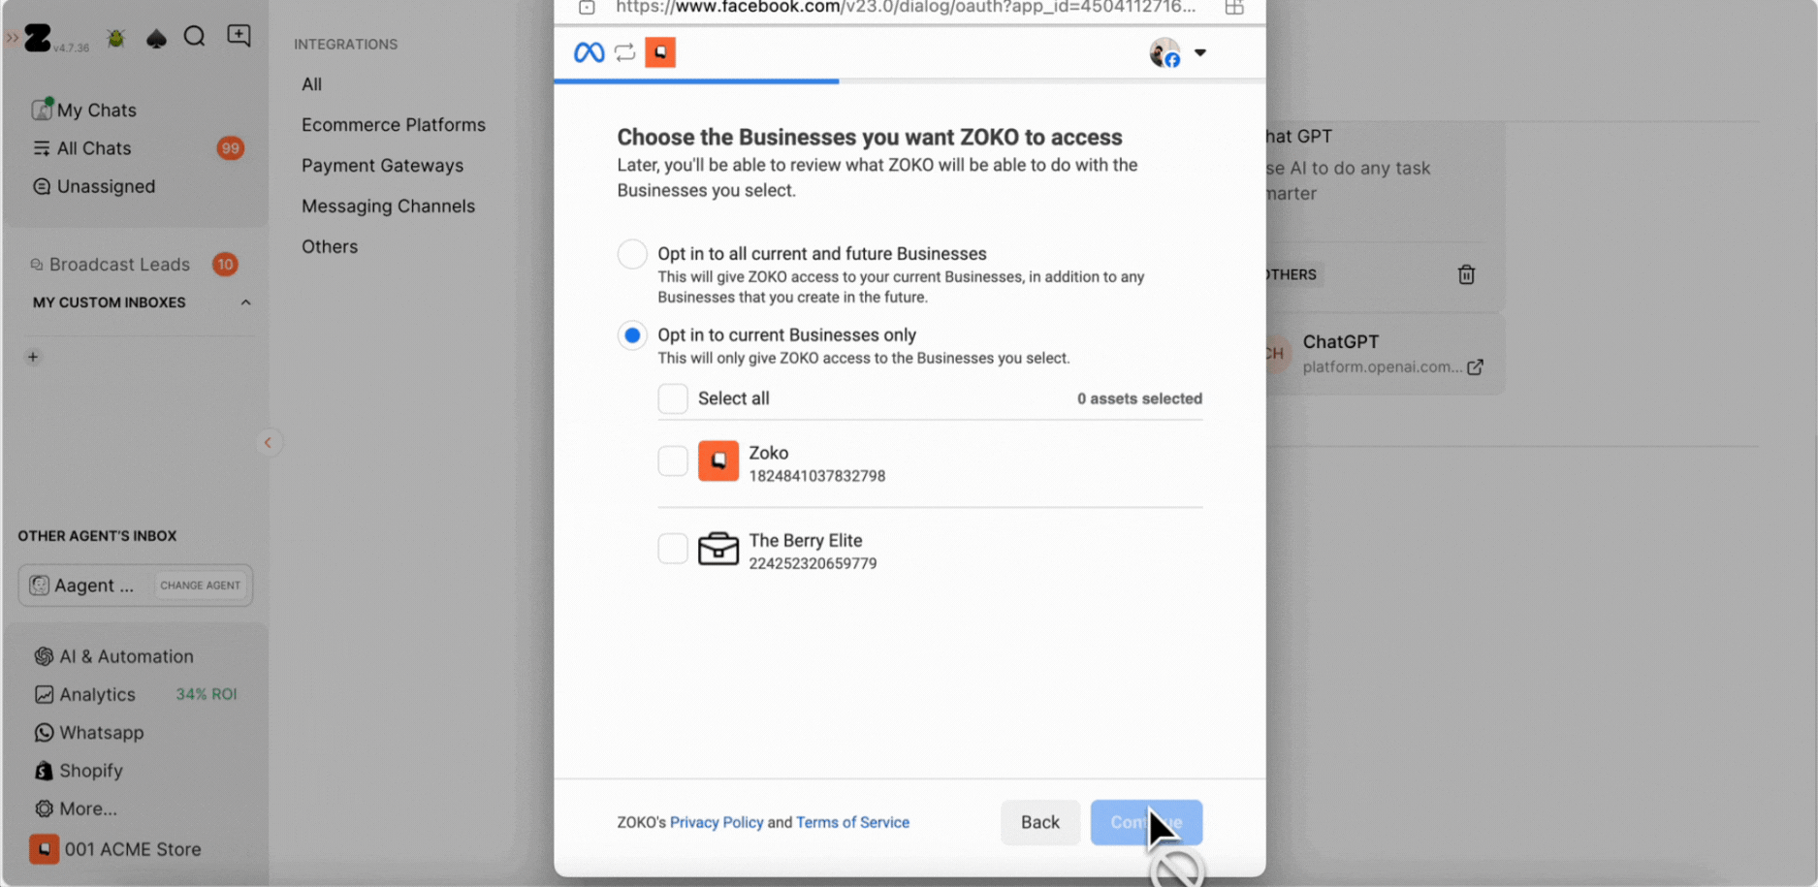Expand the profile dropdown arrow
Viewport: 1818px width, 887px height.
[x=1200, y=53]
